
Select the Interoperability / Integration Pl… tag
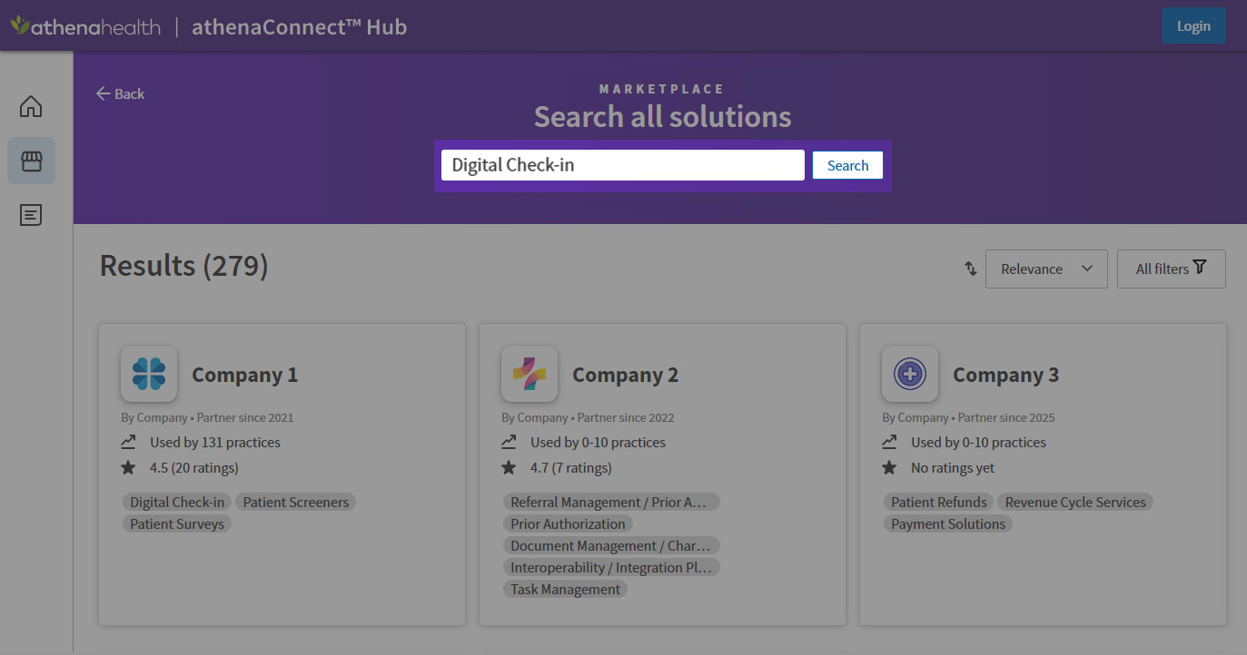click(x=612, y=567)
